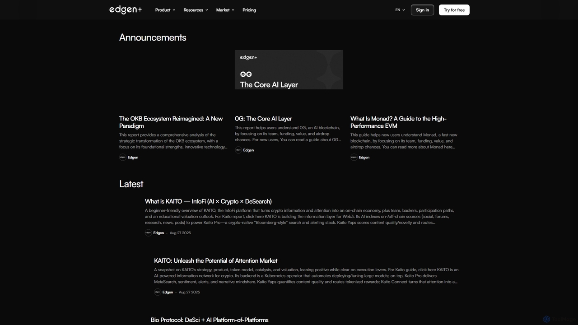Open the OKB Ecosystem Reimagined article

pyautogui.click(x=171, y=122)
